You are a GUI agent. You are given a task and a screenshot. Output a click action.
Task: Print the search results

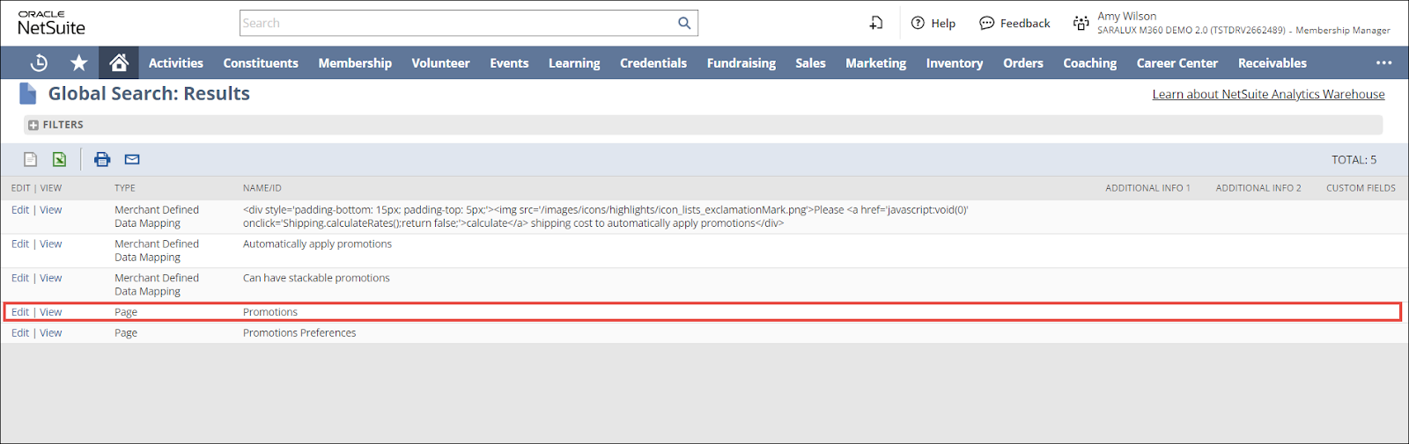[x=102, y=159]
